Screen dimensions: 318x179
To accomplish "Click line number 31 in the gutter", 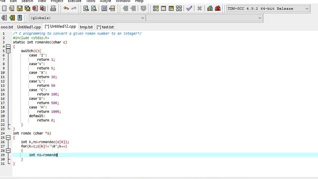I will 2,164.
